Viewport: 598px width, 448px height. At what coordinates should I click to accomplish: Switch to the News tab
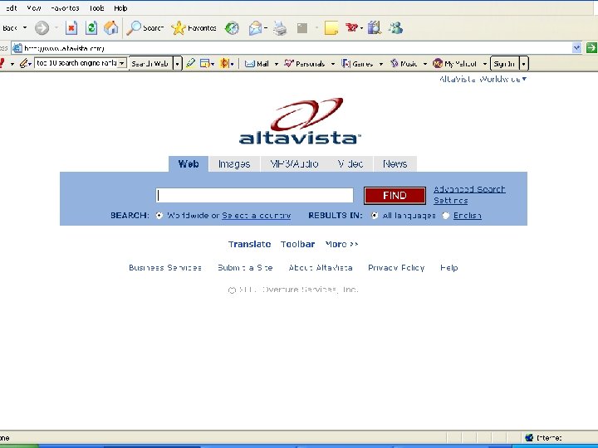pyautogui.click(x=395, y=163)
